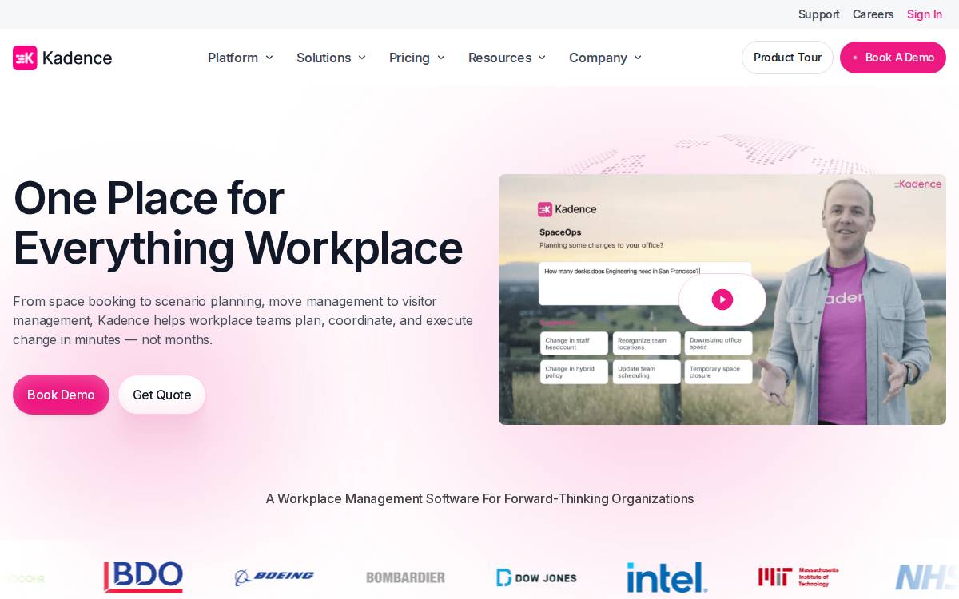The image size is (959, 599).
Task: Expand the Platform menu chevron
Action: click(x=269, y=58)
